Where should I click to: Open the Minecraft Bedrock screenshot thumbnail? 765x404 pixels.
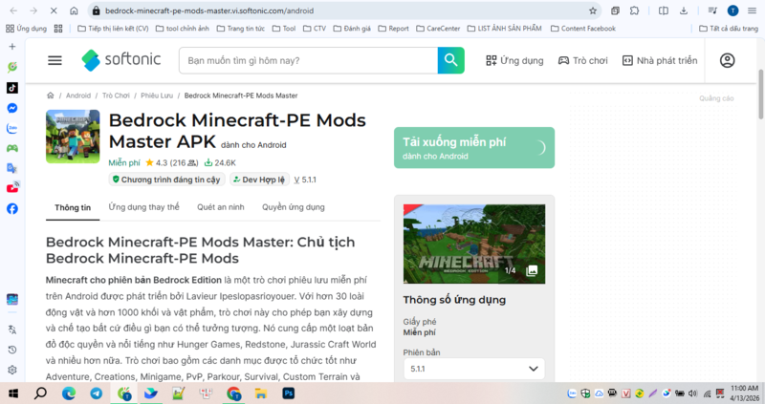tap(474, 244)
